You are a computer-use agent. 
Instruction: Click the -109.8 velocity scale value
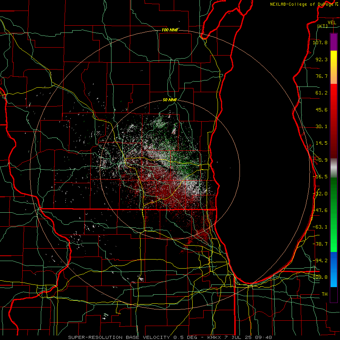[x=320, y=277]
